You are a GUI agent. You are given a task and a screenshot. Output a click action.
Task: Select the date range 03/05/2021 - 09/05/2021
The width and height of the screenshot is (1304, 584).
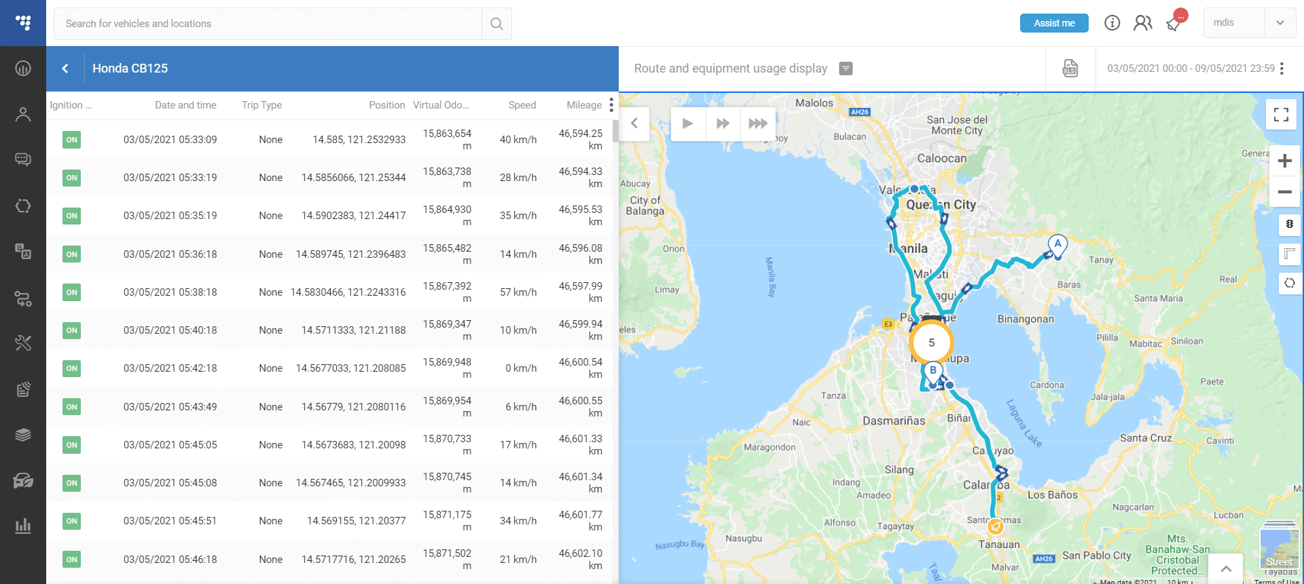click(x=1191, y=69)
